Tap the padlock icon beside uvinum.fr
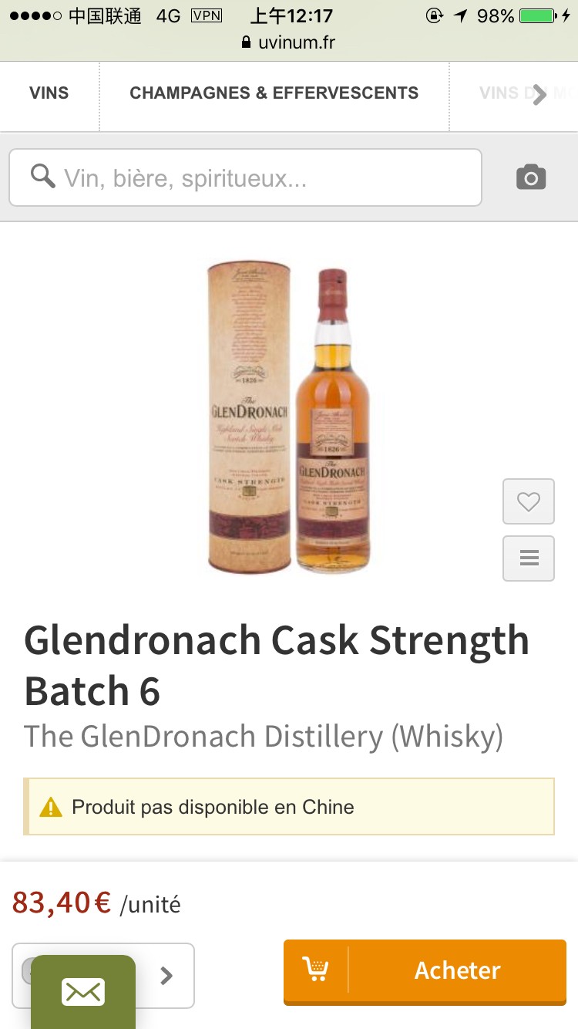This screenshot has height=1029, width=578. coord(247,42)
